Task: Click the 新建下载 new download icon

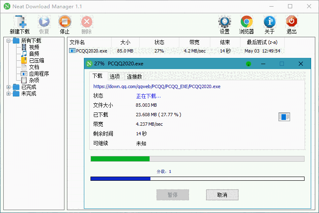Action: coord(20,22)
